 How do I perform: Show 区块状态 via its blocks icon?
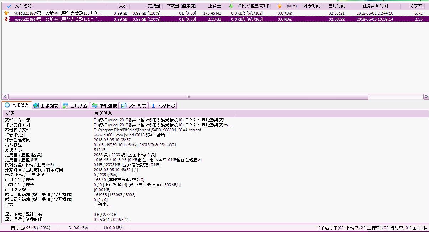[x=65, y=106]
